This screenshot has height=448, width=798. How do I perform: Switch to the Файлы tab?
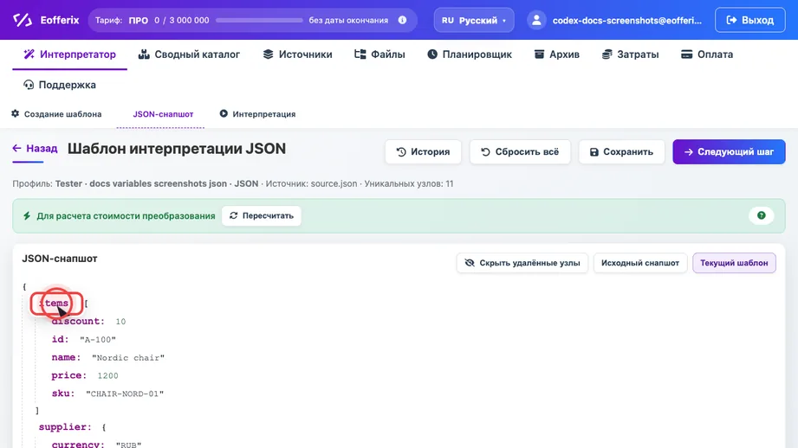(380, 54)
